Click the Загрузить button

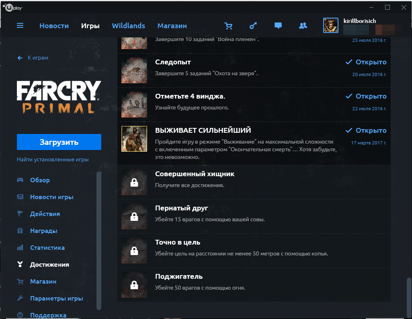(x=59, y=142)
